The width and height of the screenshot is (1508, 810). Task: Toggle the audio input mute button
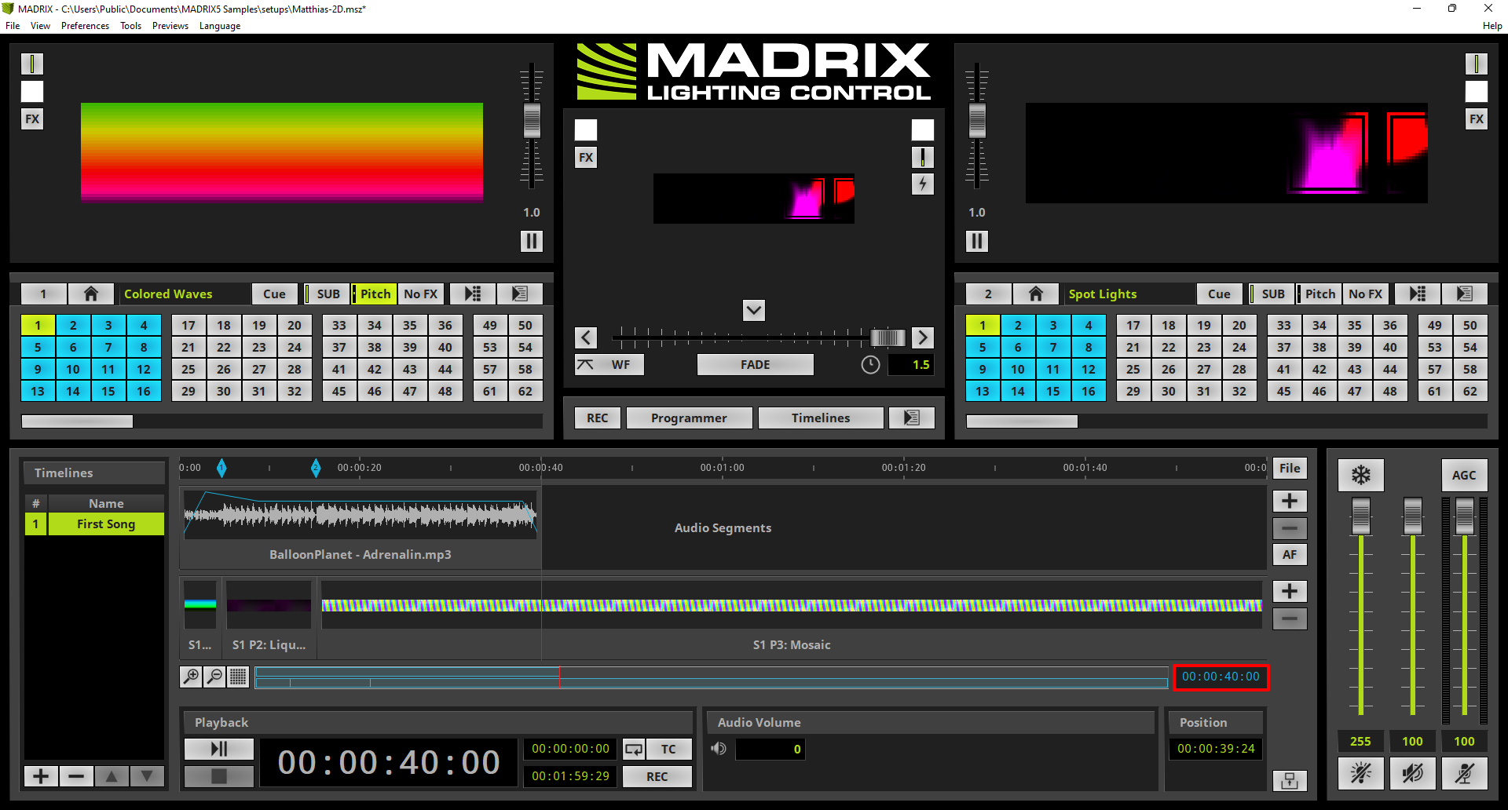click(x=1464, y=773)
